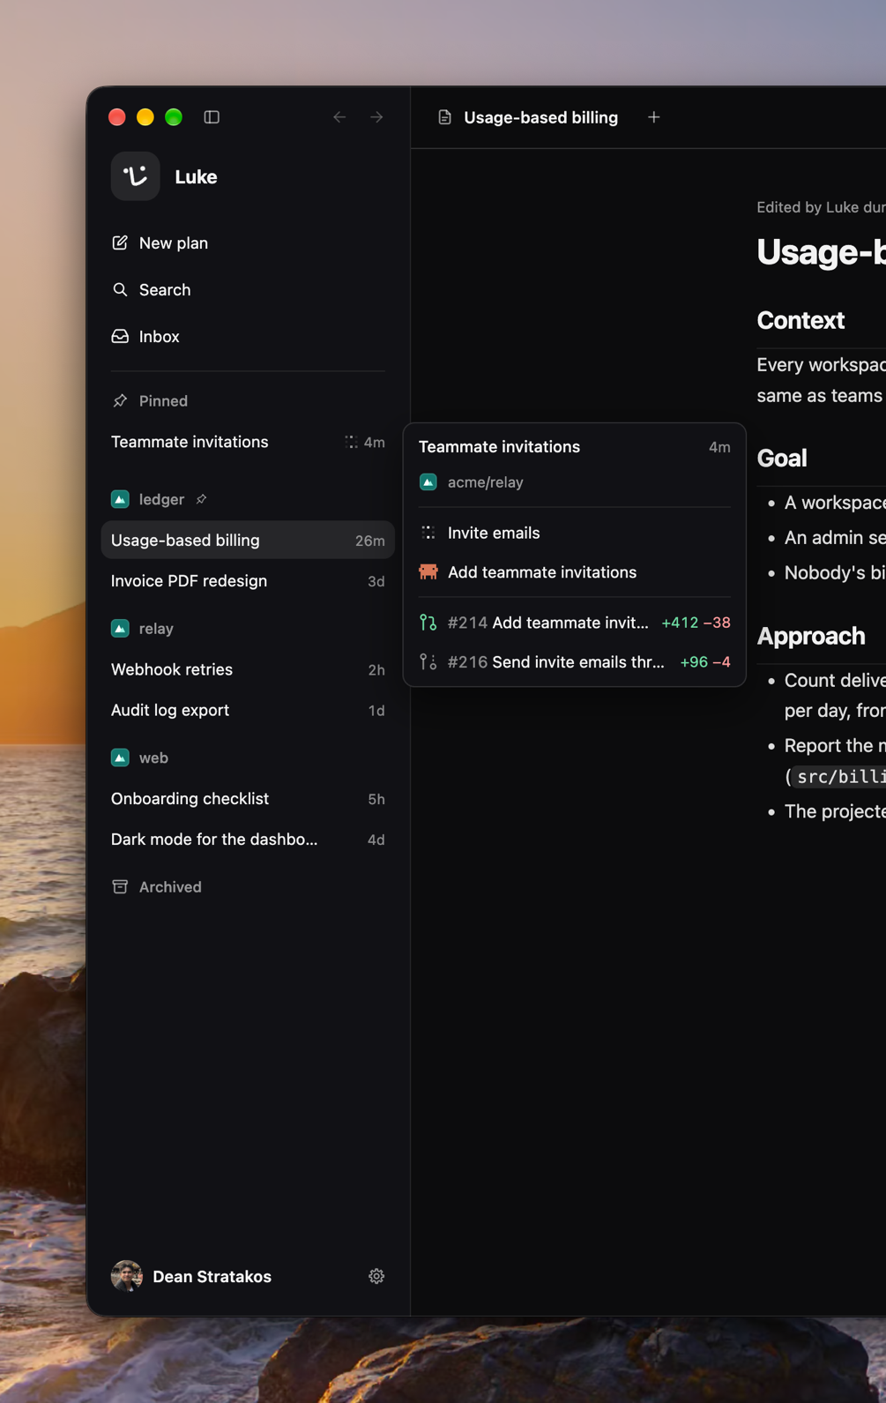The height and width of the screenshot is (1403, 886).
Task: Click the acme/relay icon in popover
Action: 428,482
